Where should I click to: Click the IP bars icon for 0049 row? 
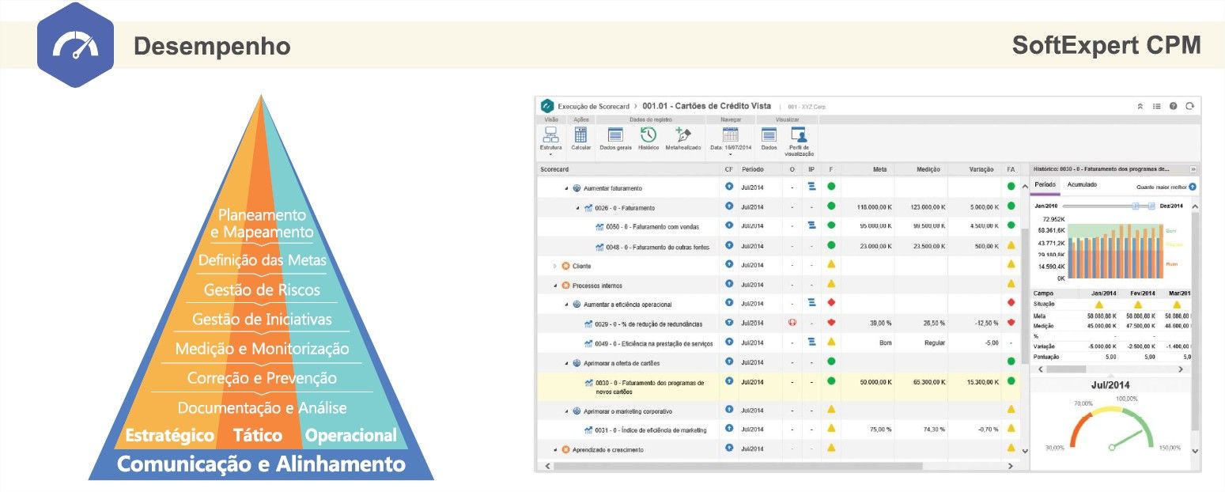[811, 342]
